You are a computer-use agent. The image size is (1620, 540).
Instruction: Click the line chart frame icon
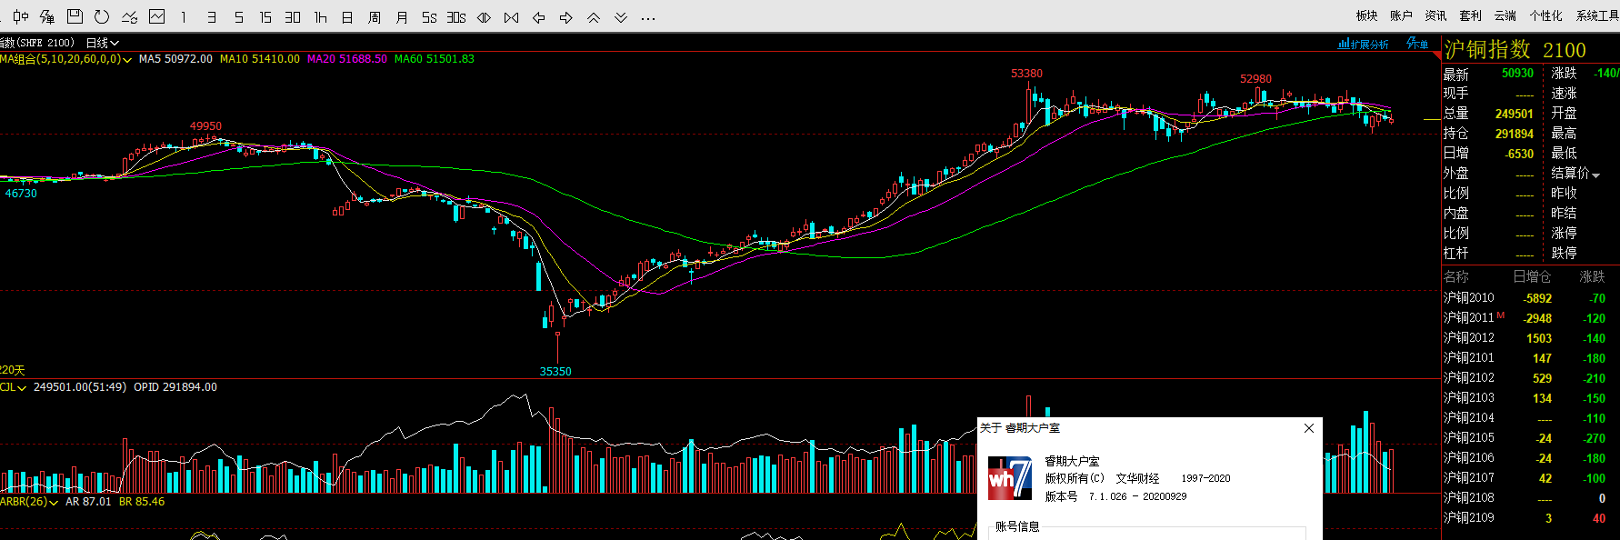(157, 16)
